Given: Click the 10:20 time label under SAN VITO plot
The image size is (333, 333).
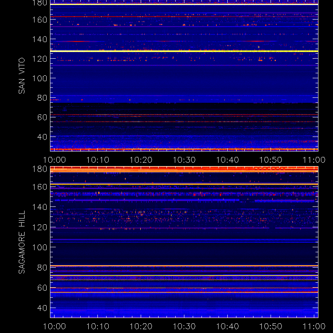Looking at the screenshot, I should pos(141,160).
